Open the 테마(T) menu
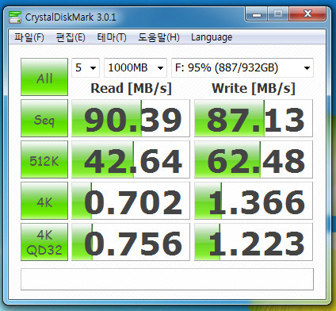Screen dimensions: 336x311 (112, 37)
